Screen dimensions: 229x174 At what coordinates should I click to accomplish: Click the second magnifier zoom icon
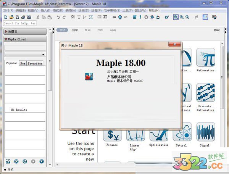(182, 17)
